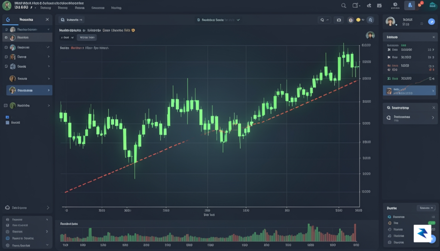The width and height of the screenshot is (440, 251).
Task: Open the search magnifier in the top bar
Action: pos(343,6)
